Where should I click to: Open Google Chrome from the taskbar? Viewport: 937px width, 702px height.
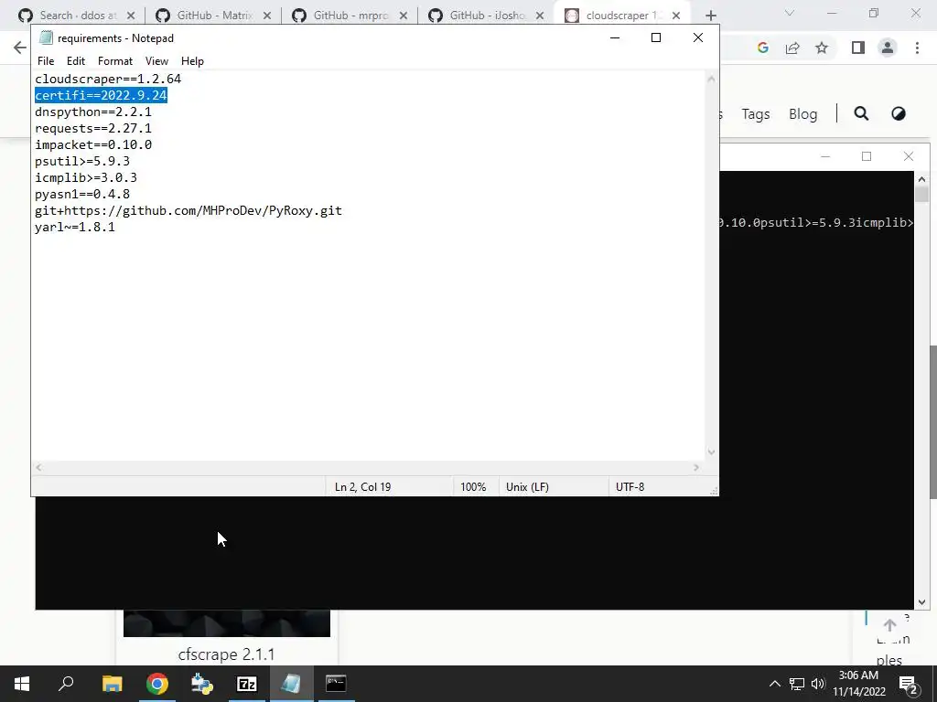(157, 684)
